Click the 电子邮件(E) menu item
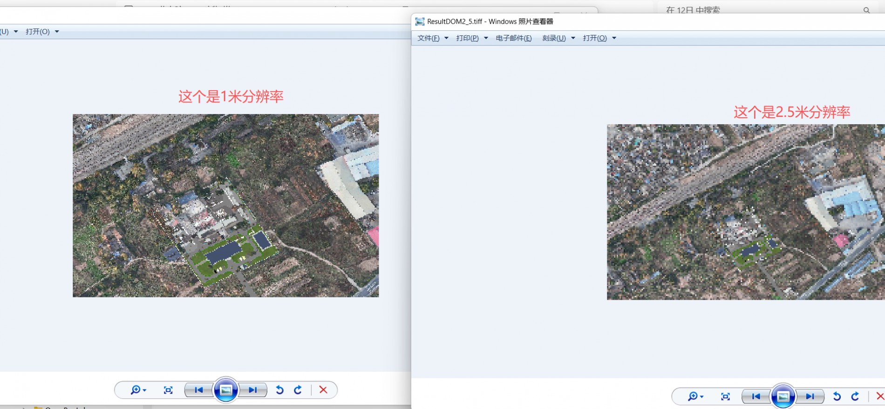885x409 pixels. (513, 38)
